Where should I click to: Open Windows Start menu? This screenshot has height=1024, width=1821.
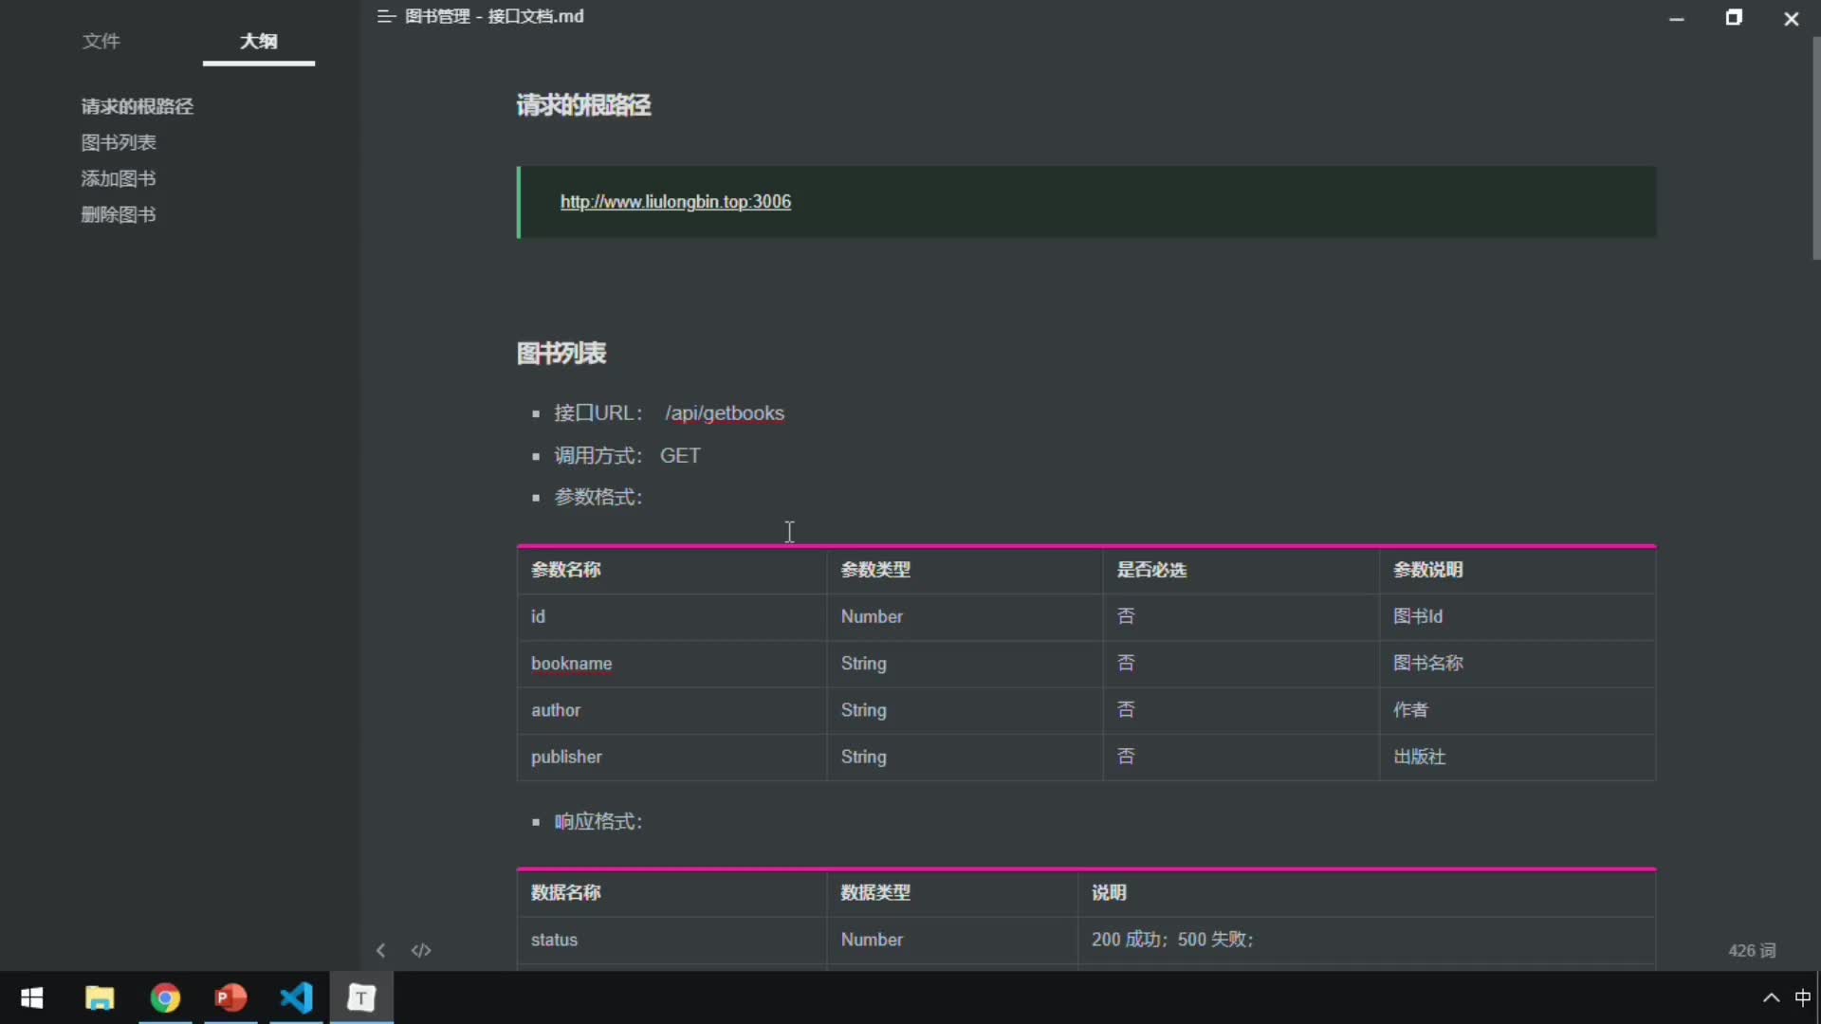pyautogui.click(x=32, y=997)
